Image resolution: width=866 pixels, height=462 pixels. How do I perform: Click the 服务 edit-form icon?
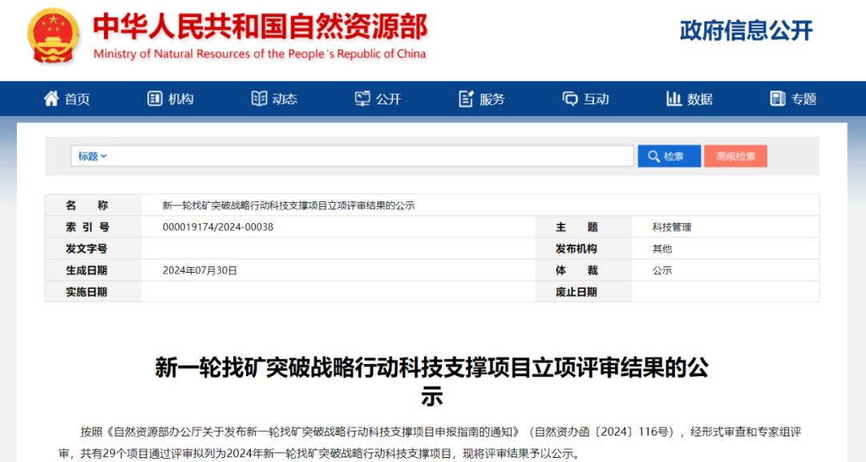(466, 99)
